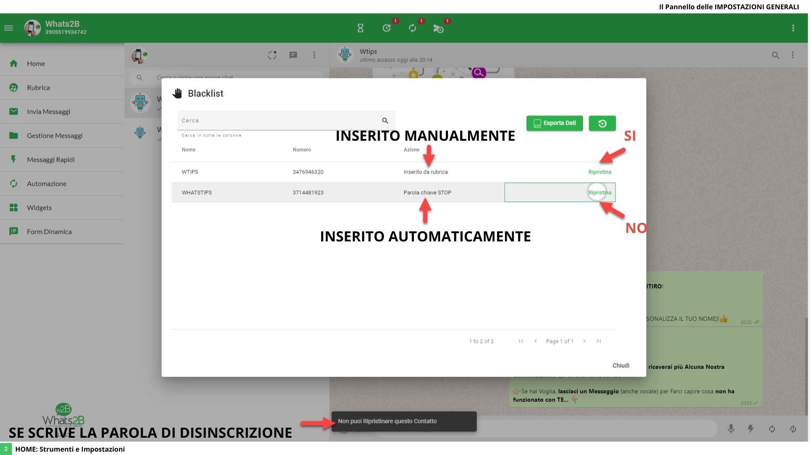
Task: Search within the Wtips conversation
Action: (x=775, y=55)
